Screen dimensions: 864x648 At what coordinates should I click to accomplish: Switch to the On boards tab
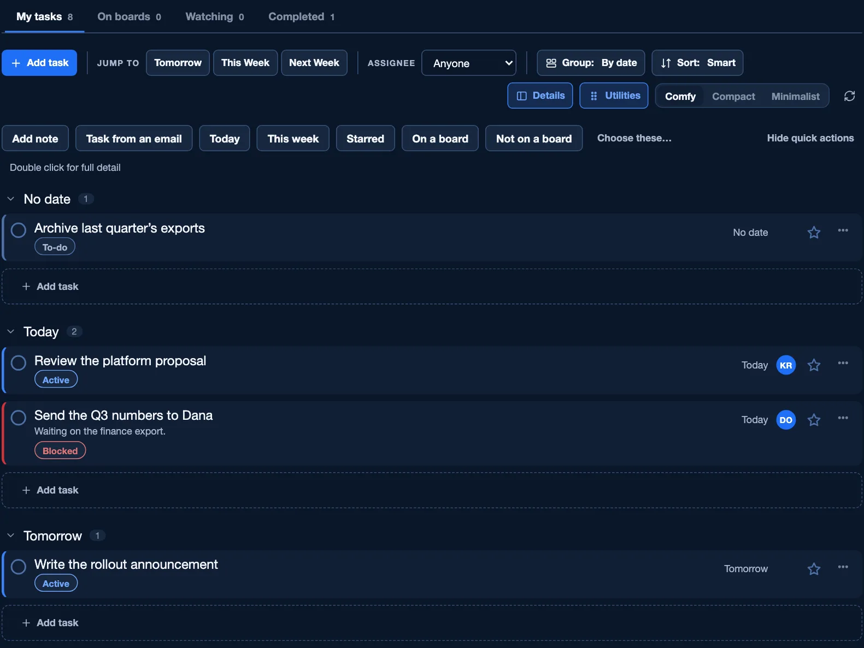pyautogui.click(x=129, y=17)
